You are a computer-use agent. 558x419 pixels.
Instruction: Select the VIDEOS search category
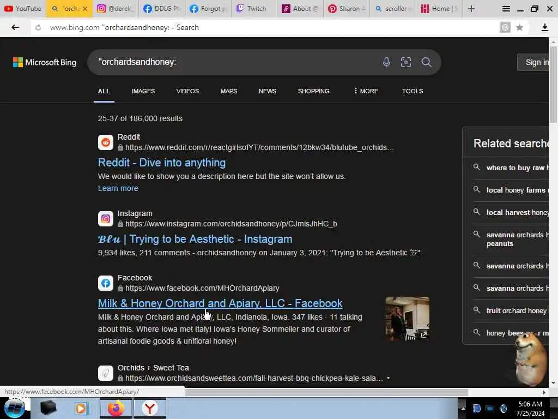[187, 91]
